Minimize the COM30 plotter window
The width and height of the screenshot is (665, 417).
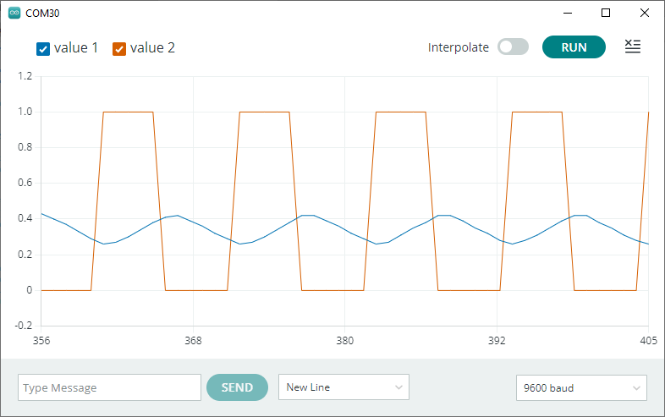click(x=566, y=14)
